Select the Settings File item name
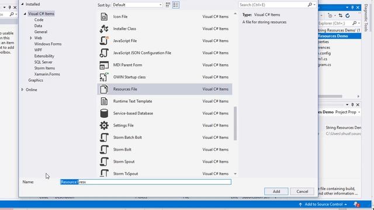The width and height of the screenshot is (374, 210). [x=123, y=125]
